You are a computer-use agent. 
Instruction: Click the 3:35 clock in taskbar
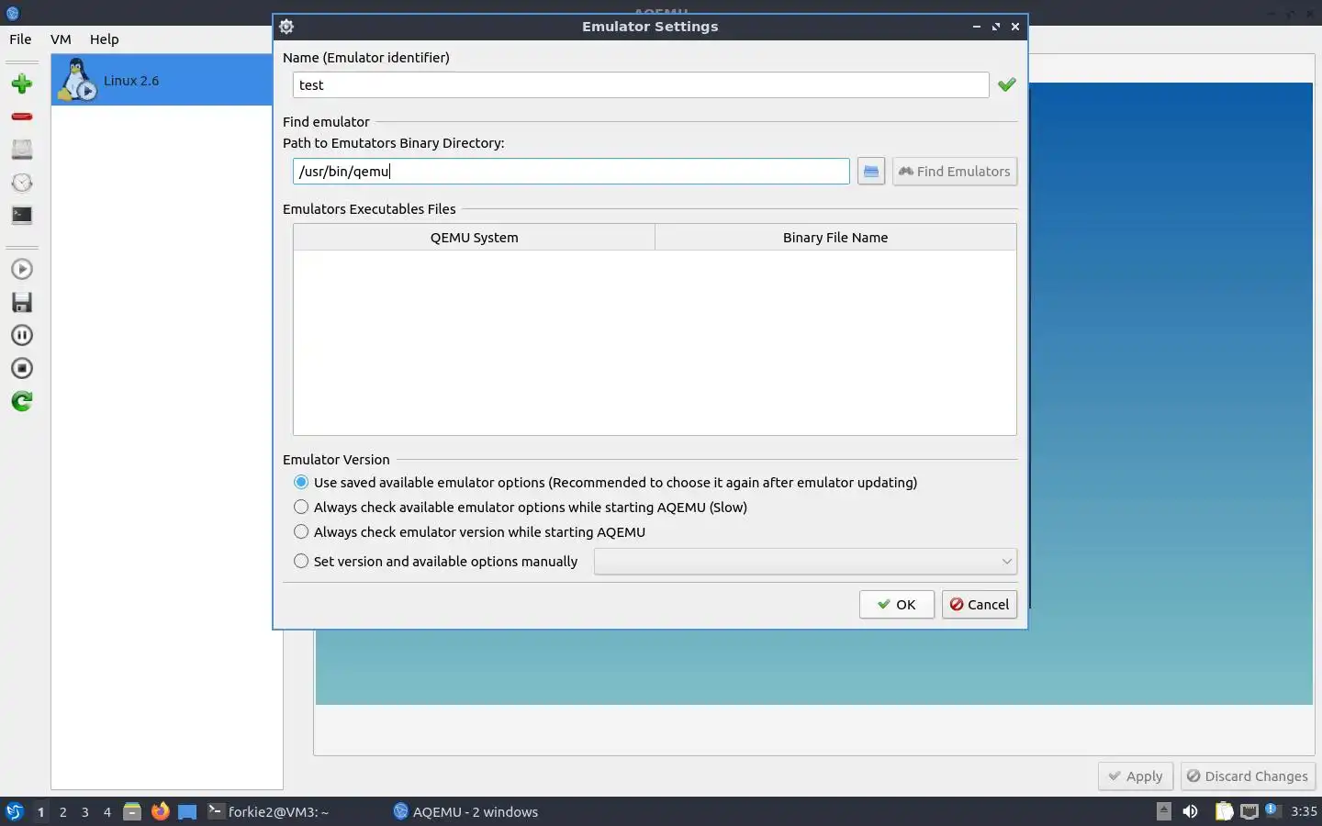1304,811
